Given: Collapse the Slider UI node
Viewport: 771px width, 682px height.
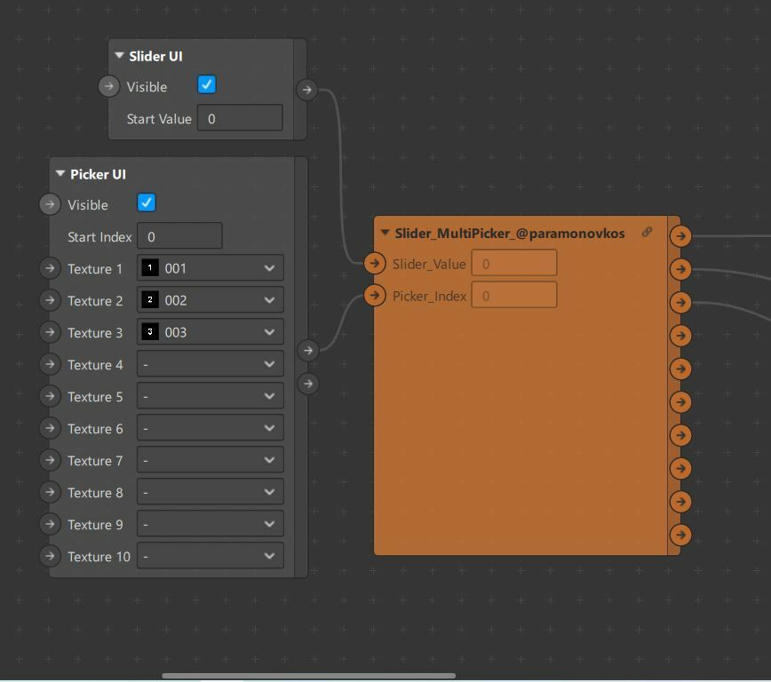Looking at the screenshot, I should (x=118, y=55).
